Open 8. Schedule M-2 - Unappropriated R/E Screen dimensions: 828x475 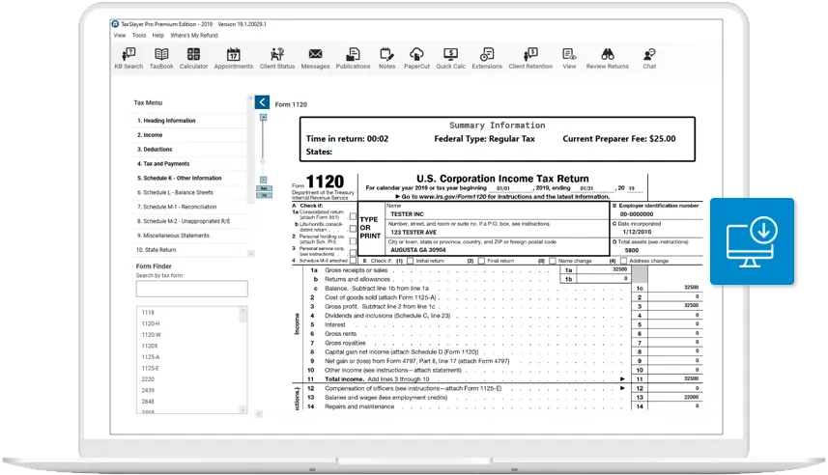189,221
